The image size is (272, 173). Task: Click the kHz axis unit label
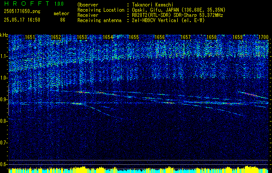[4, 35]
